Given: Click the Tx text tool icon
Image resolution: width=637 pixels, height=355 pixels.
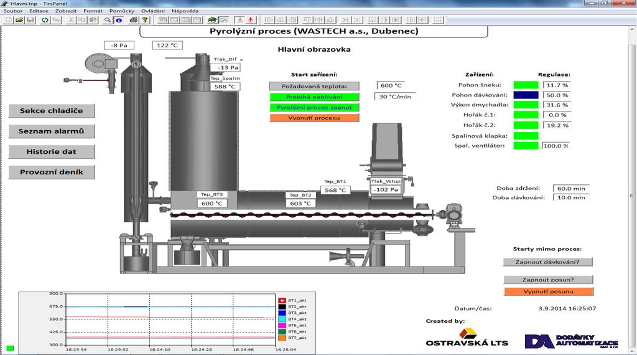Looking at the screenshot, I should pyautogui.click(x=56, y=19).
